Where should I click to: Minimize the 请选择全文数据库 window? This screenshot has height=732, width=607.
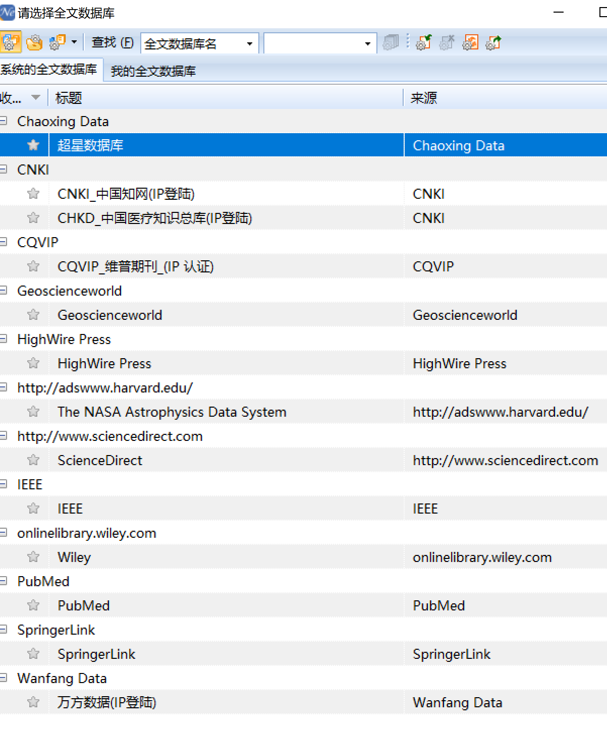coord(559,12)
